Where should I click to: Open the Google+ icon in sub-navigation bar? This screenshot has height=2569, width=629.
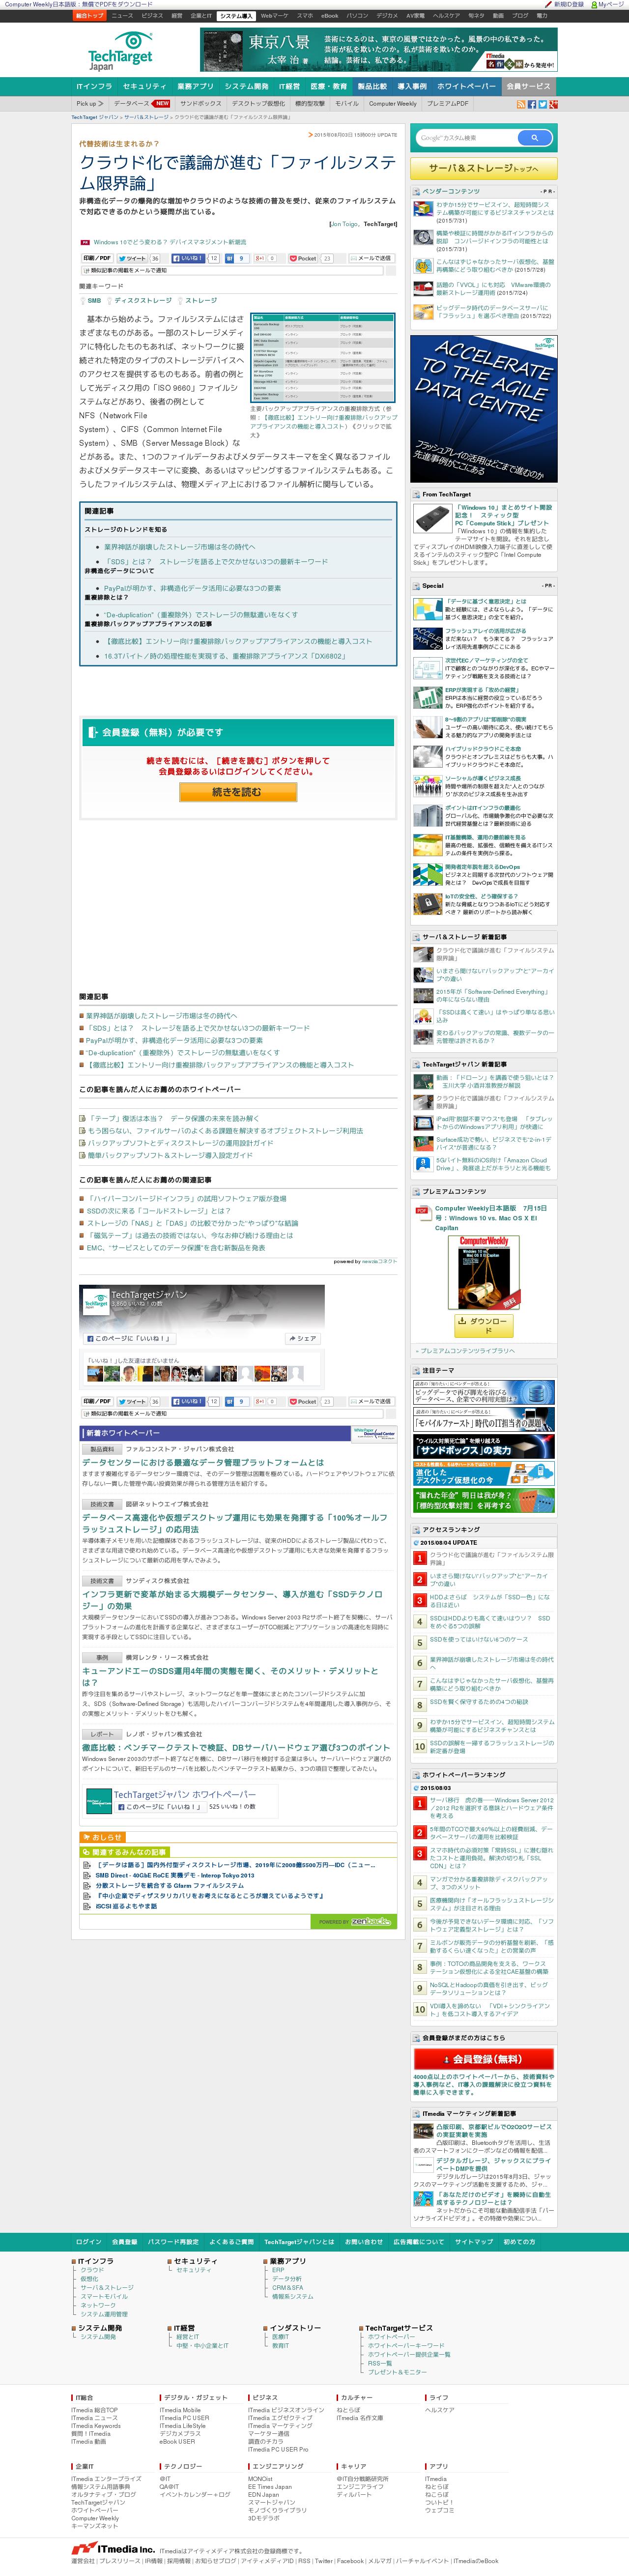pyautogui.click(x=553, y=104)
